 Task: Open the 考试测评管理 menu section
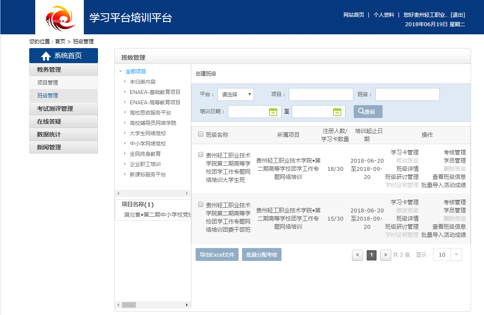pos(64,109)
